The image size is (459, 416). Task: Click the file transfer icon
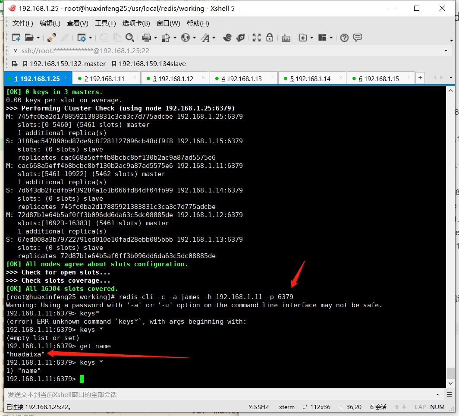[x=166, y=38]
